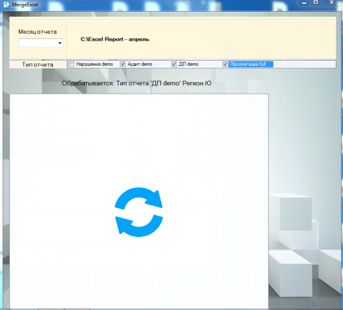Click the MergeExcel app icon in title bar
Viewport: 343px width, 310px height.
[x=6, y=5]
